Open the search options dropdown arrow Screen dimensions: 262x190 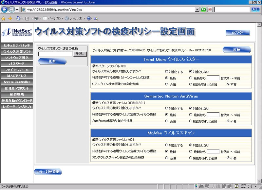(258, 9)
